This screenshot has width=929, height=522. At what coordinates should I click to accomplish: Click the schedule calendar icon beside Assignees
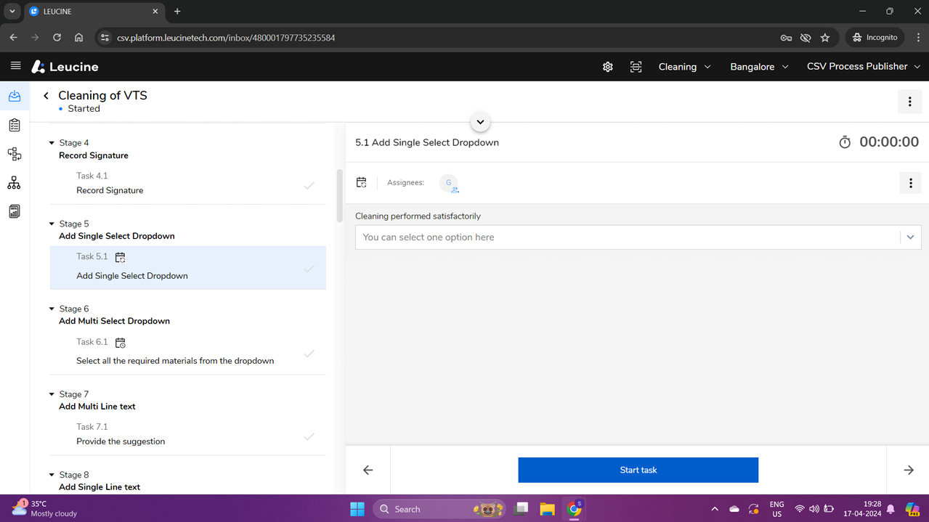coord(362,183)
